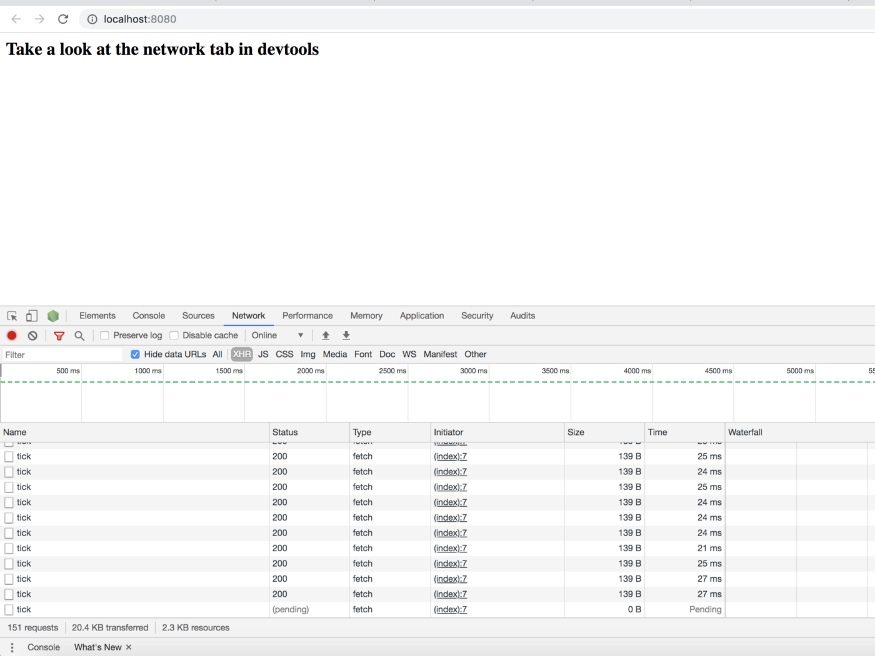The height and width of the screenshot is (656, 875).
Task: Open the Sources tab
Action: [x=198, y=316]
